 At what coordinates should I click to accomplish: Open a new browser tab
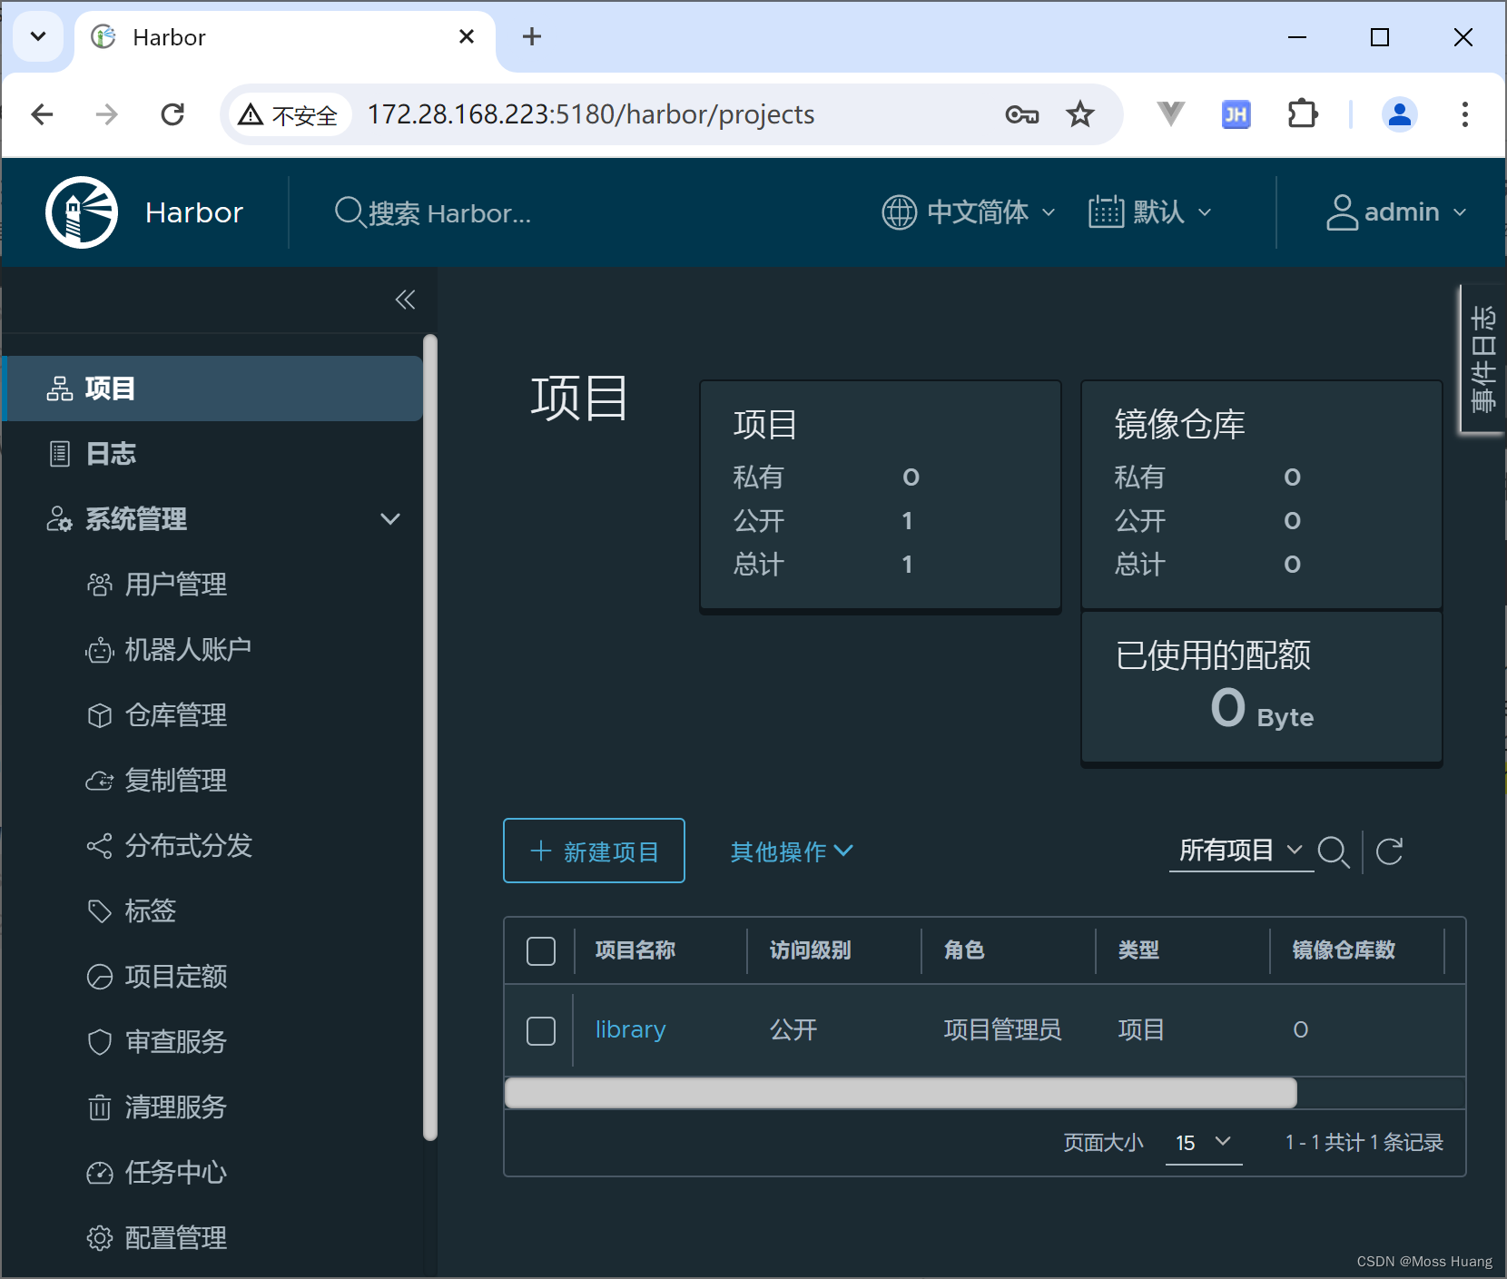tap(532, 36)
